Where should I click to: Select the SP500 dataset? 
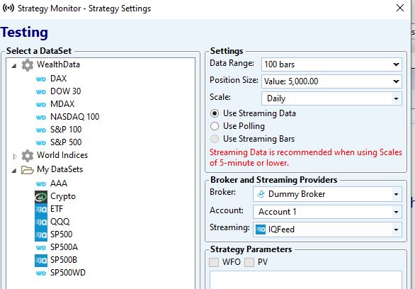(62, 234)
